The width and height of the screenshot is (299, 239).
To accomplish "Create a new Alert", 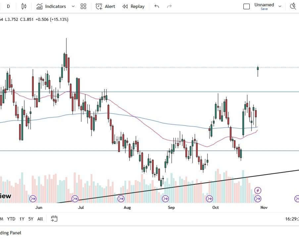I will click(105, 6).
